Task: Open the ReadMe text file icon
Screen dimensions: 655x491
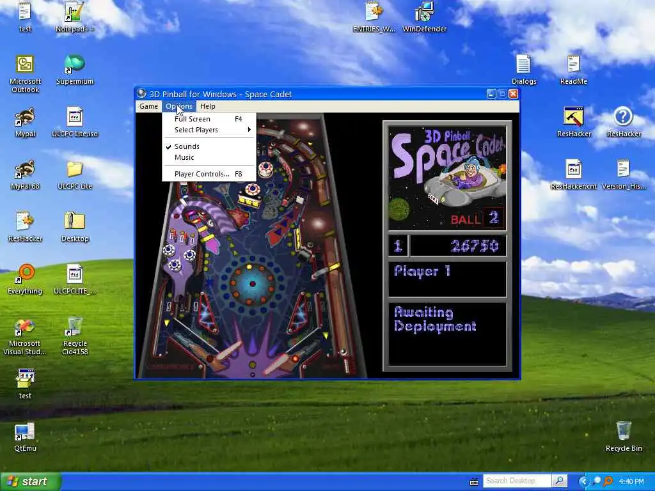Action: click(574, 69)
